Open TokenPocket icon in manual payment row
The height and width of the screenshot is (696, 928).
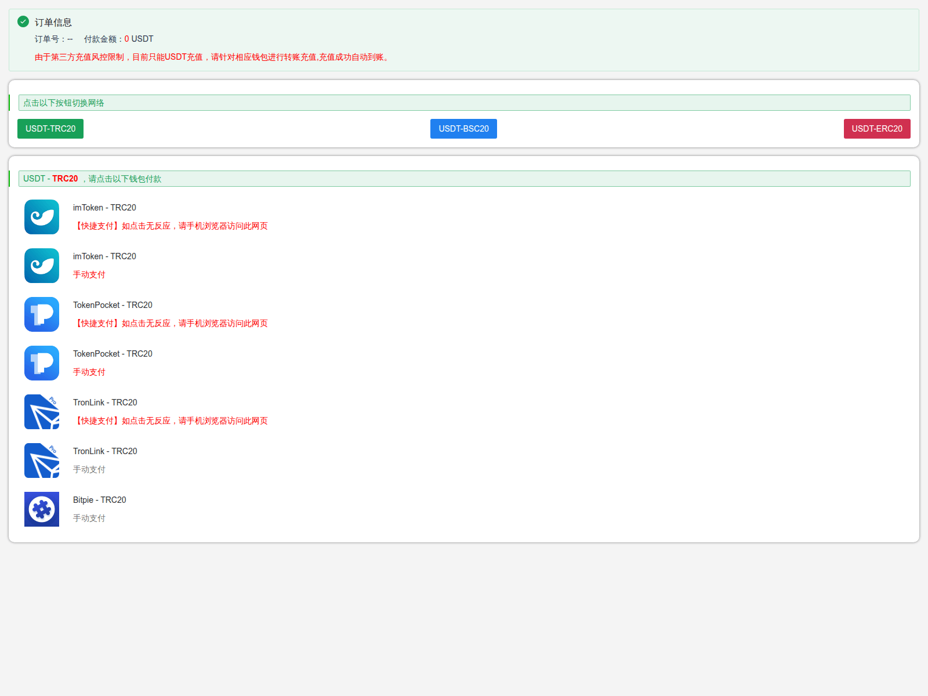coord(42,363)
